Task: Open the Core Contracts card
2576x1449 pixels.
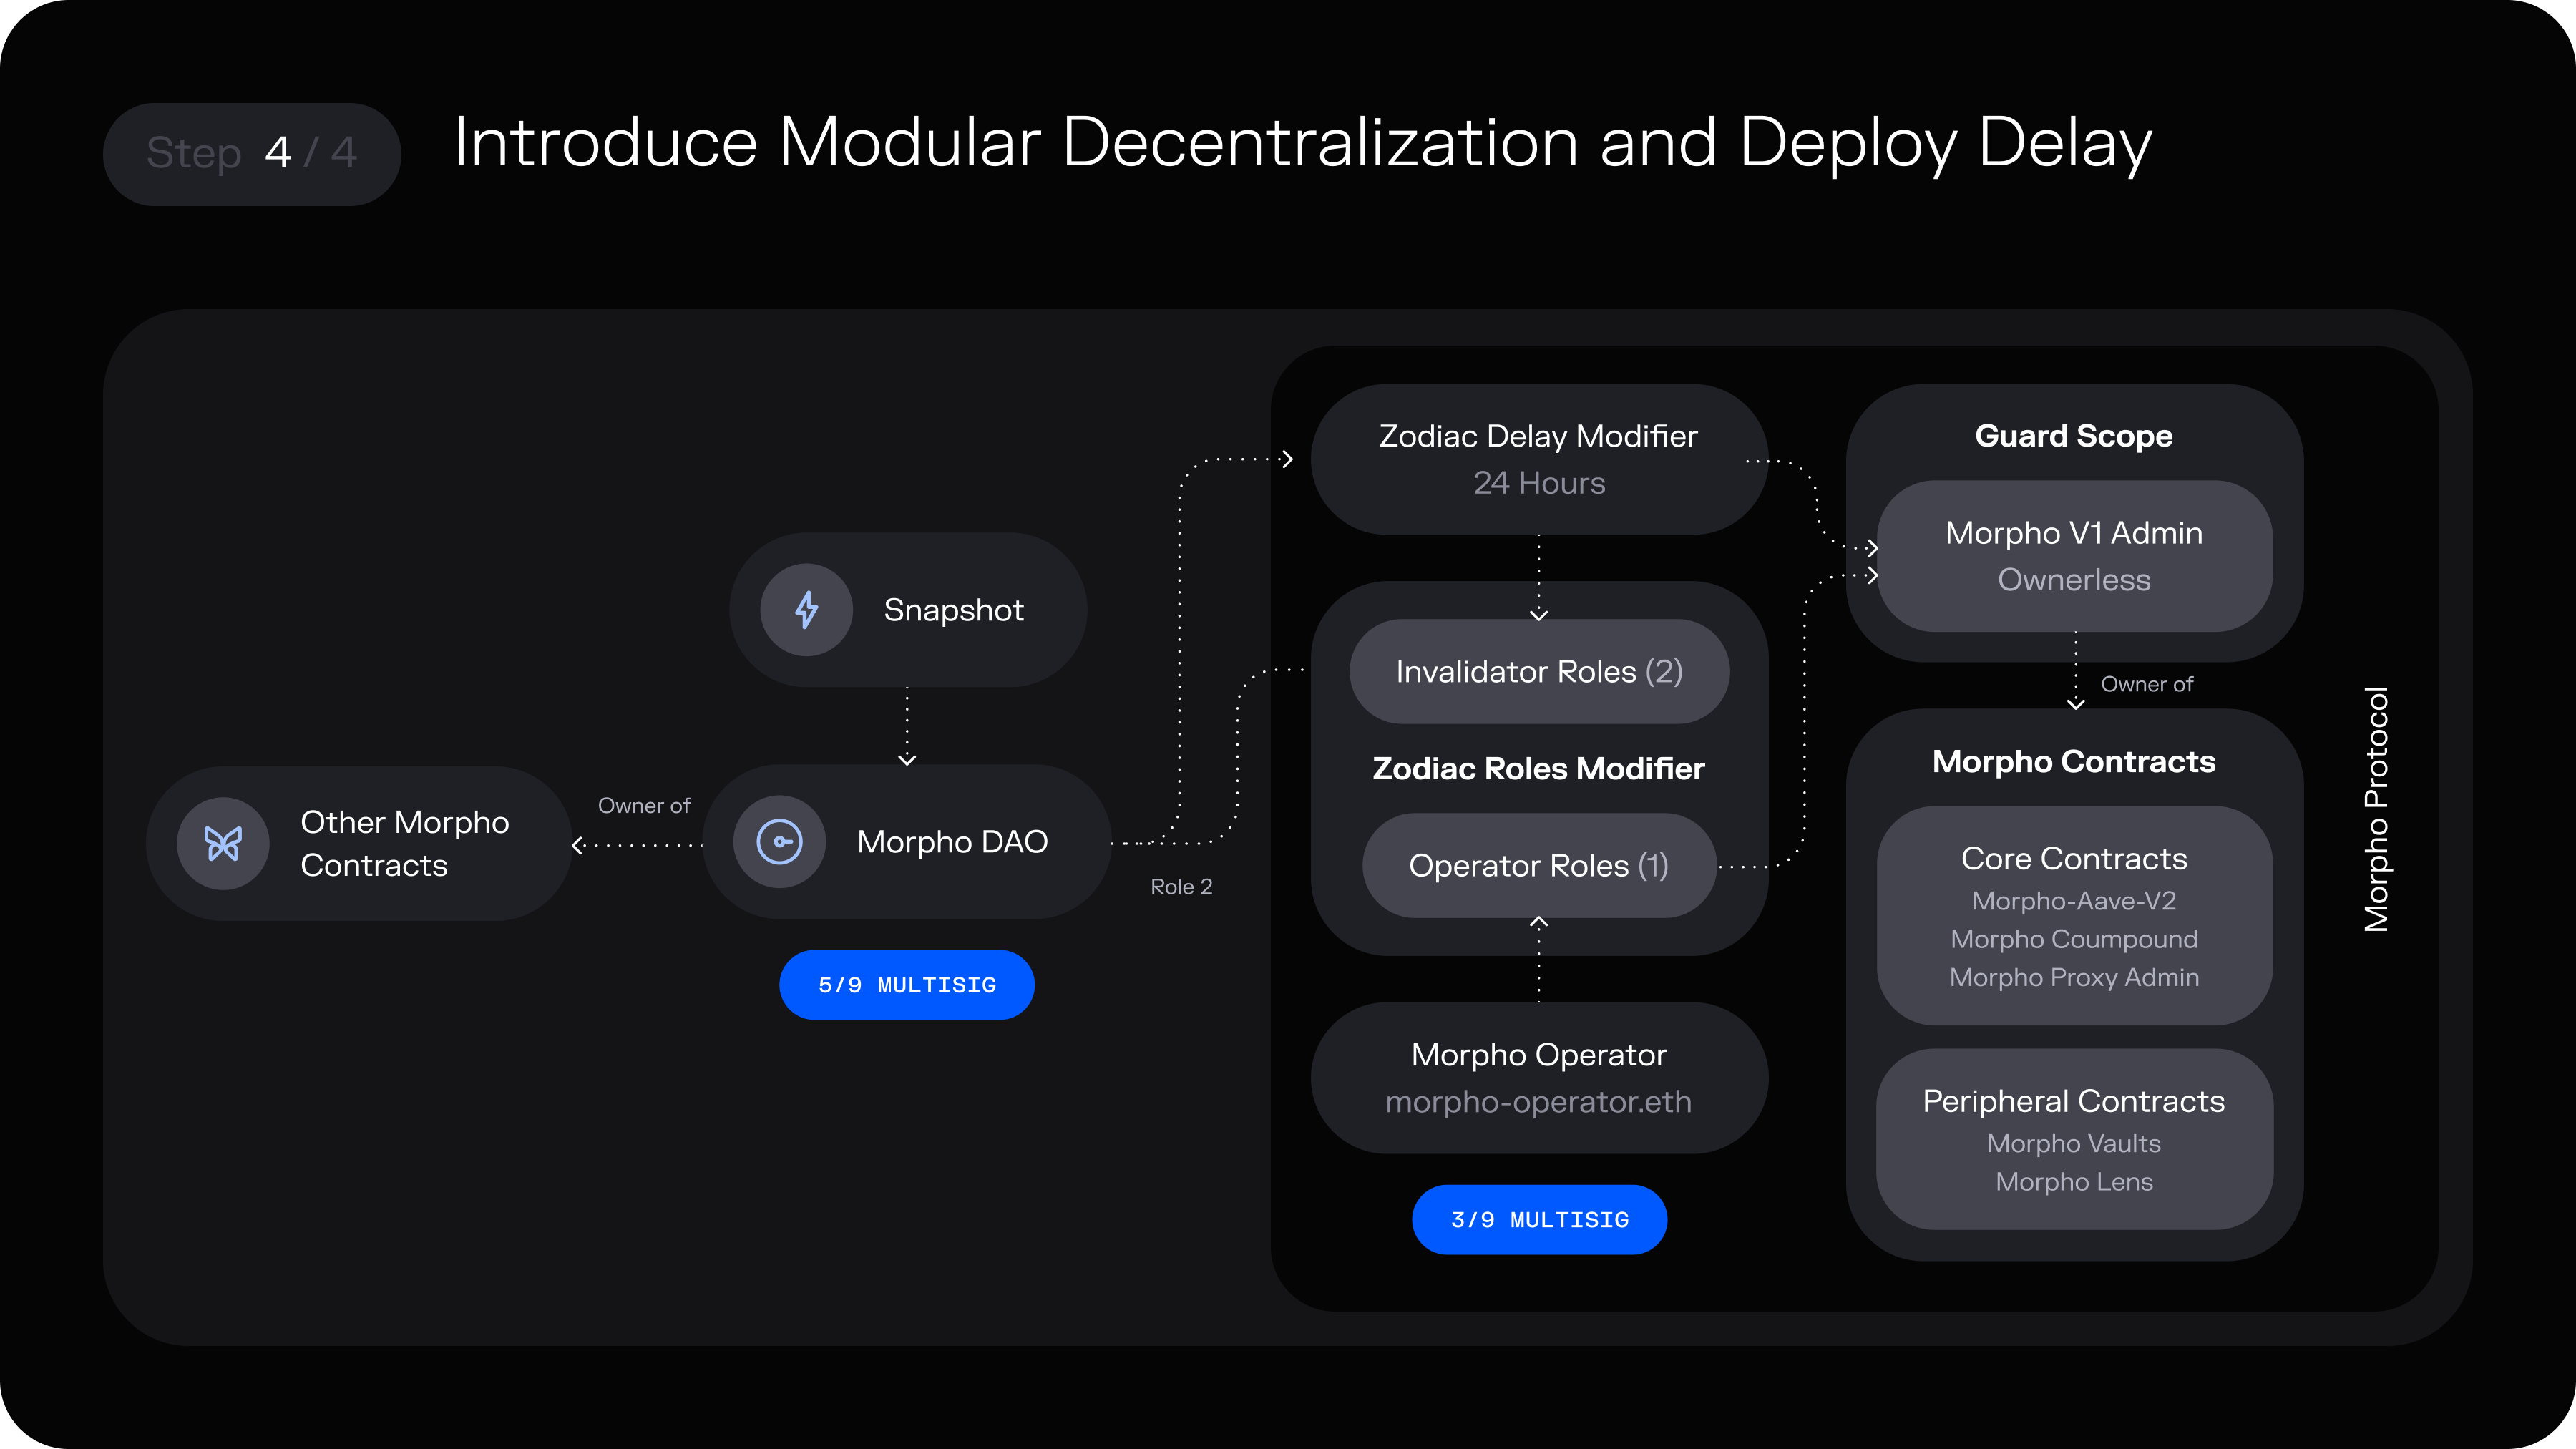Action: [x=2074, y=916]
